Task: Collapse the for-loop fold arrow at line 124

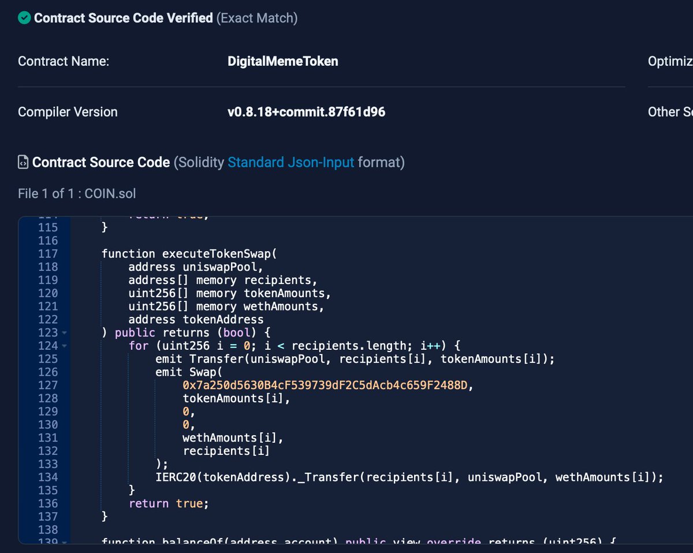Action: tap(64, 346)
